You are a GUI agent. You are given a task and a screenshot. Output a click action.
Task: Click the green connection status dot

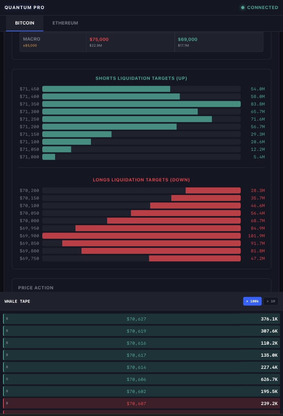click(x=243, y=8)
